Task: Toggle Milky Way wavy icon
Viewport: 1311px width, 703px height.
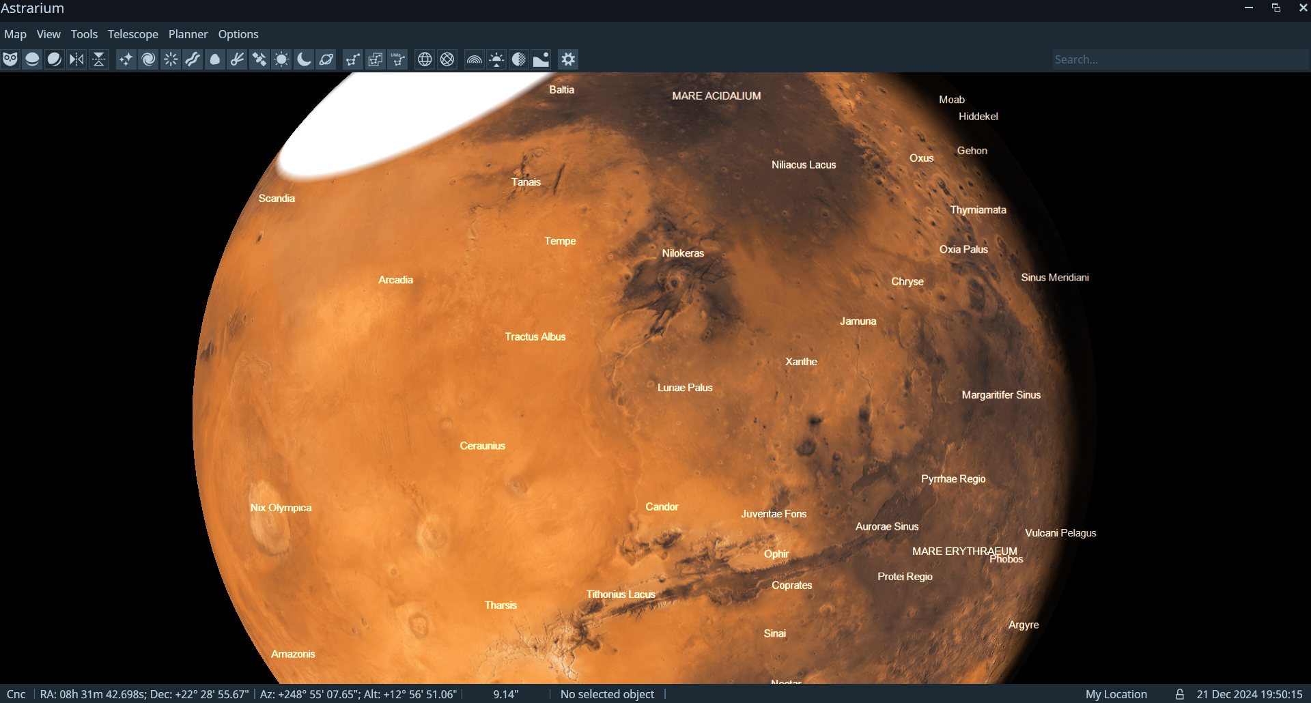Action: pos(193,59)
